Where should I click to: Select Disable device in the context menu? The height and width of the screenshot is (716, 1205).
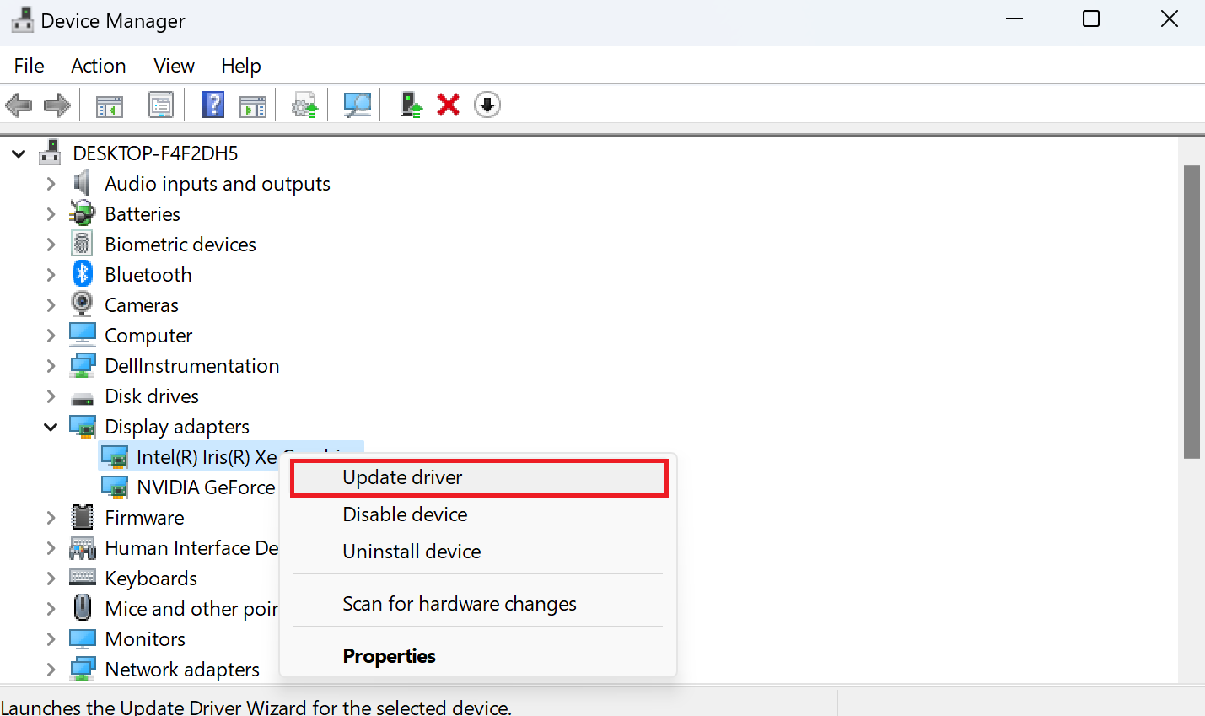[x=405, y=514]
